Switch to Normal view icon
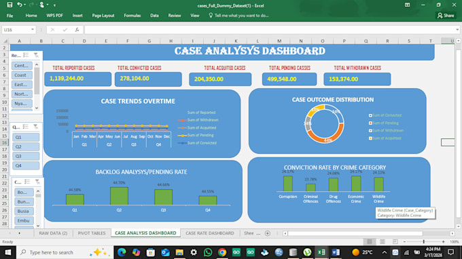This screenshot has height=259, width=462. [369, 241]
